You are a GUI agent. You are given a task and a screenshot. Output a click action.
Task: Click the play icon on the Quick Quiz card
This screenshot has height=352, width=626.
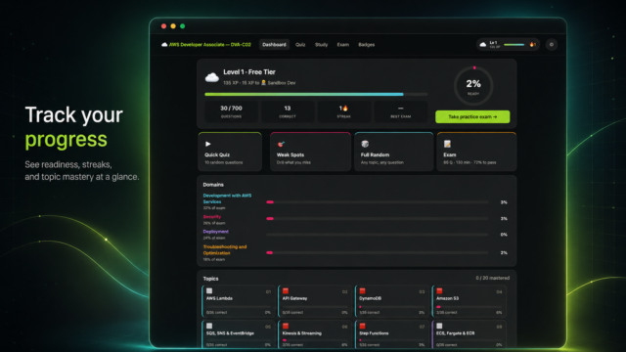pos(208,144)
